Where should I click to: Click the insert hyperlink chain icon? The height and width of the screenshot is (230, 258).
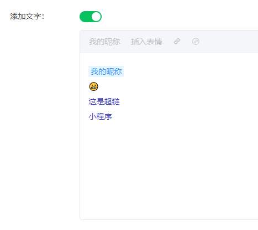coord(177,42)
